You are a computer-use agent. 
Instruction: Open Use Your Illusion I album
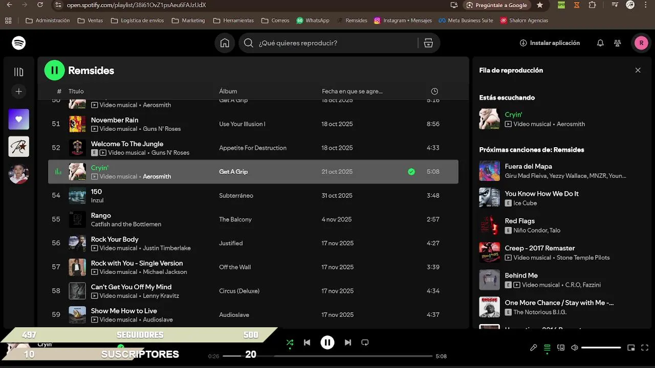coord(242,124)
